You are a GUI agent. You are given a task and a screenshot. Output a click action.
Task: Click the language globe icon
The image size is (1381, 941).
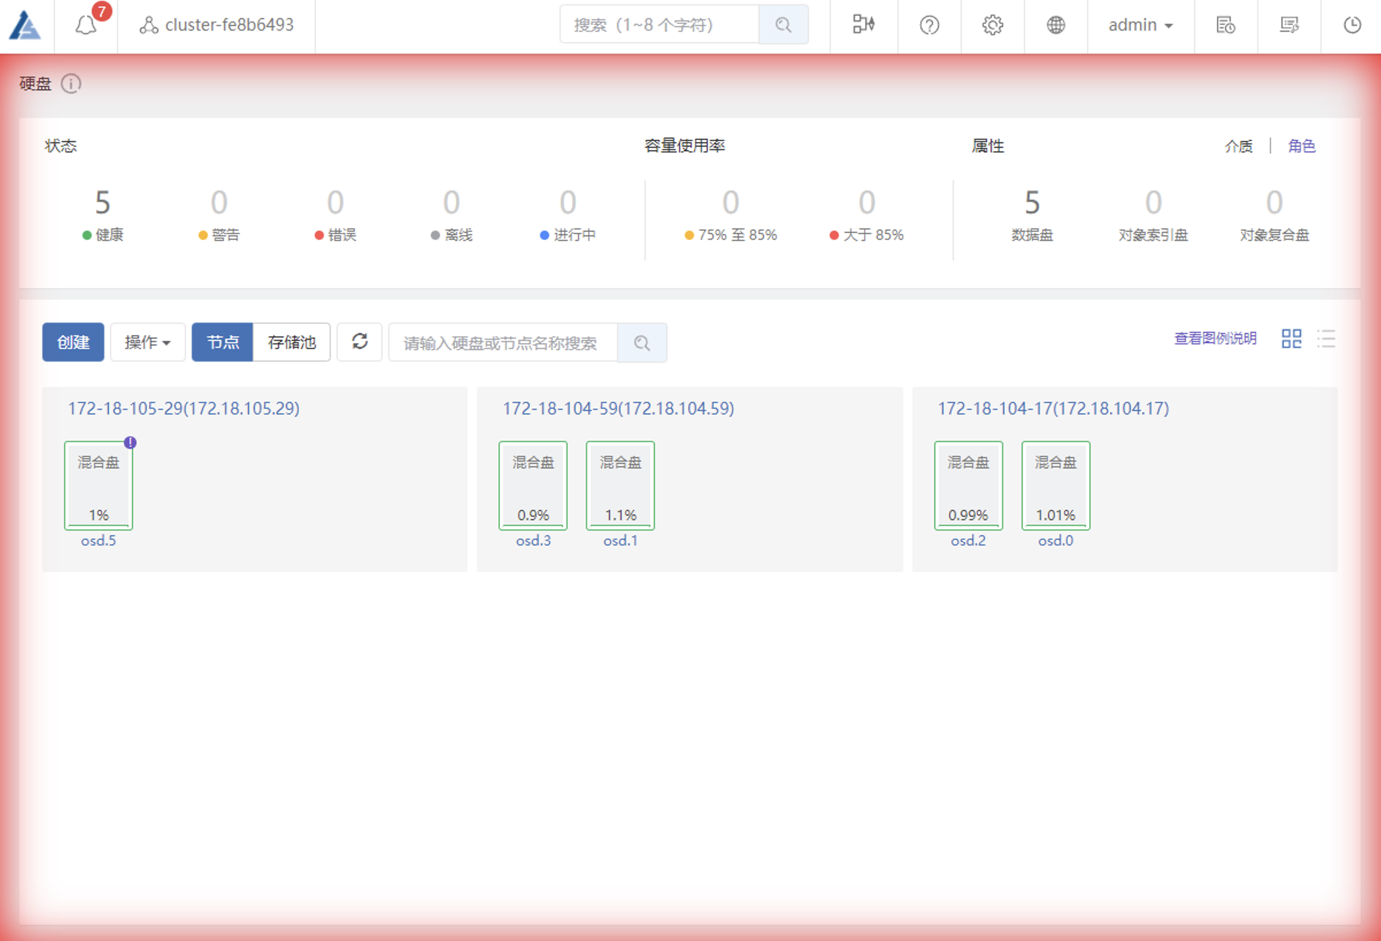pyautogui.click(x=1056, y=25)
